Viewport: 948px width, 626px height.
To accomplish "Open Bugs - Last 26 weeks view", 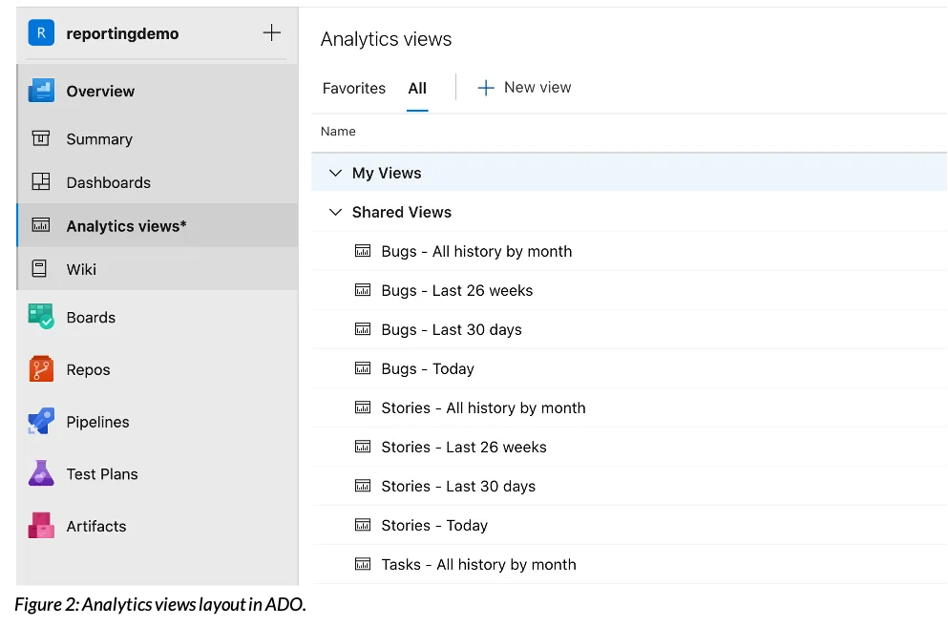I will pos(457,291).
